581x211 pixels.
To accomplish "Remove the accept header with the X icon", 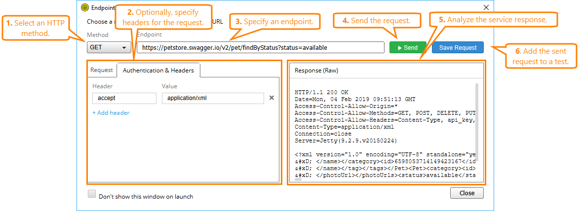I will (271, 98).
